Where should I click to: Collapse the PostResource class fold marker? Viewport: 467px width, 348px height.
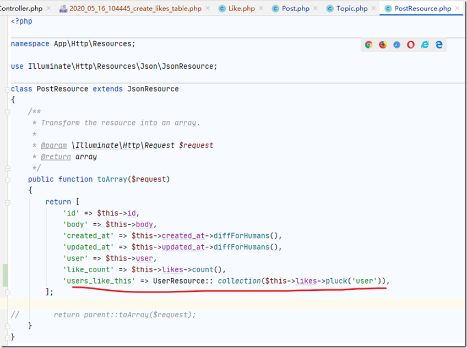[8, 89]
